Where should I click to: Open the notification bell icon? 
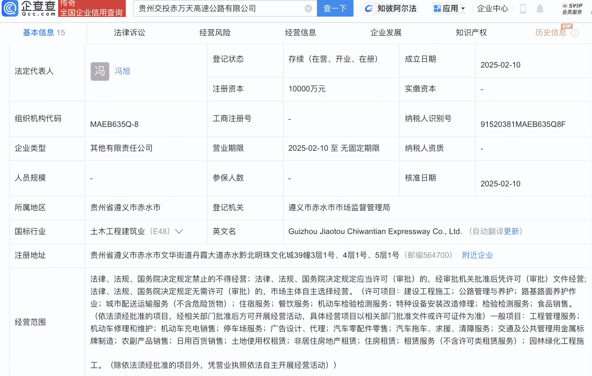click(x=540, y=9)
